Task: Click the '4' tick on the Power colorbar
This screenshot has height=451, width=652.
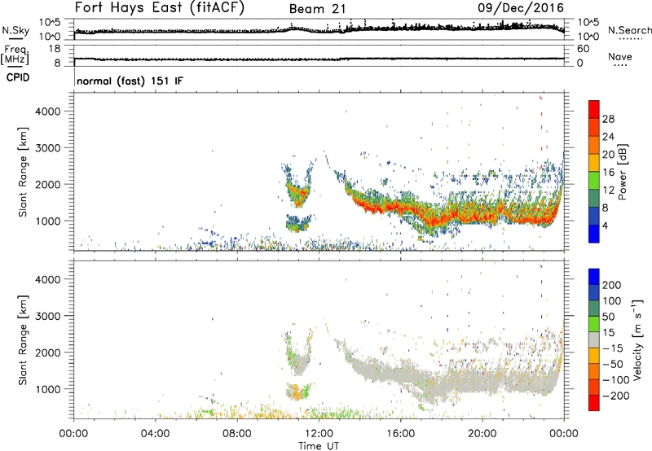Action: (606, 225)
